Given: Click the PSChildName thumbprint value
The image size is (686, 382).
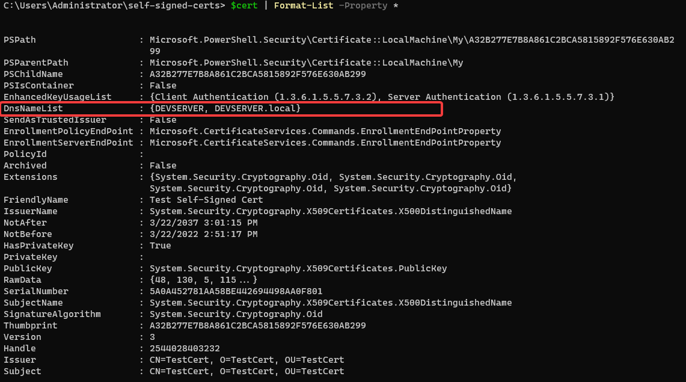Looking at the screenshot, I should pos(257,74).
